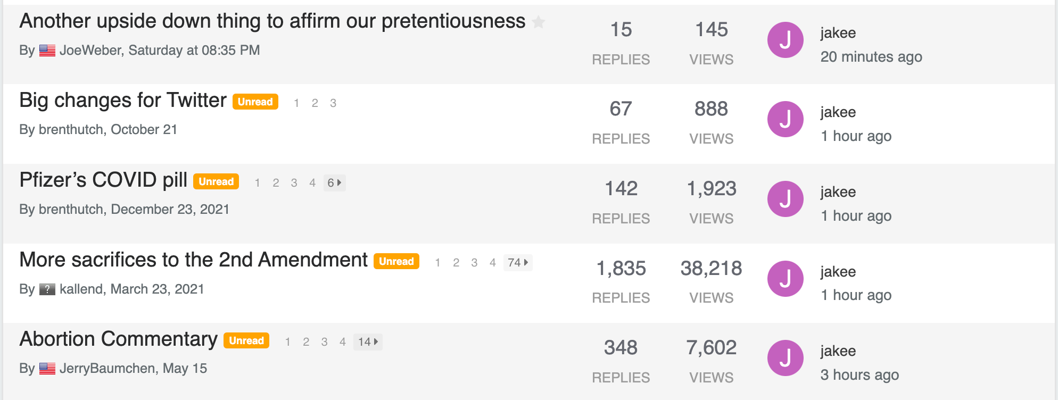Screen dimensions: 1058x400
Task: Click jakee's avatar in the Pfizer topic row
Action: (x=785, y=199)
